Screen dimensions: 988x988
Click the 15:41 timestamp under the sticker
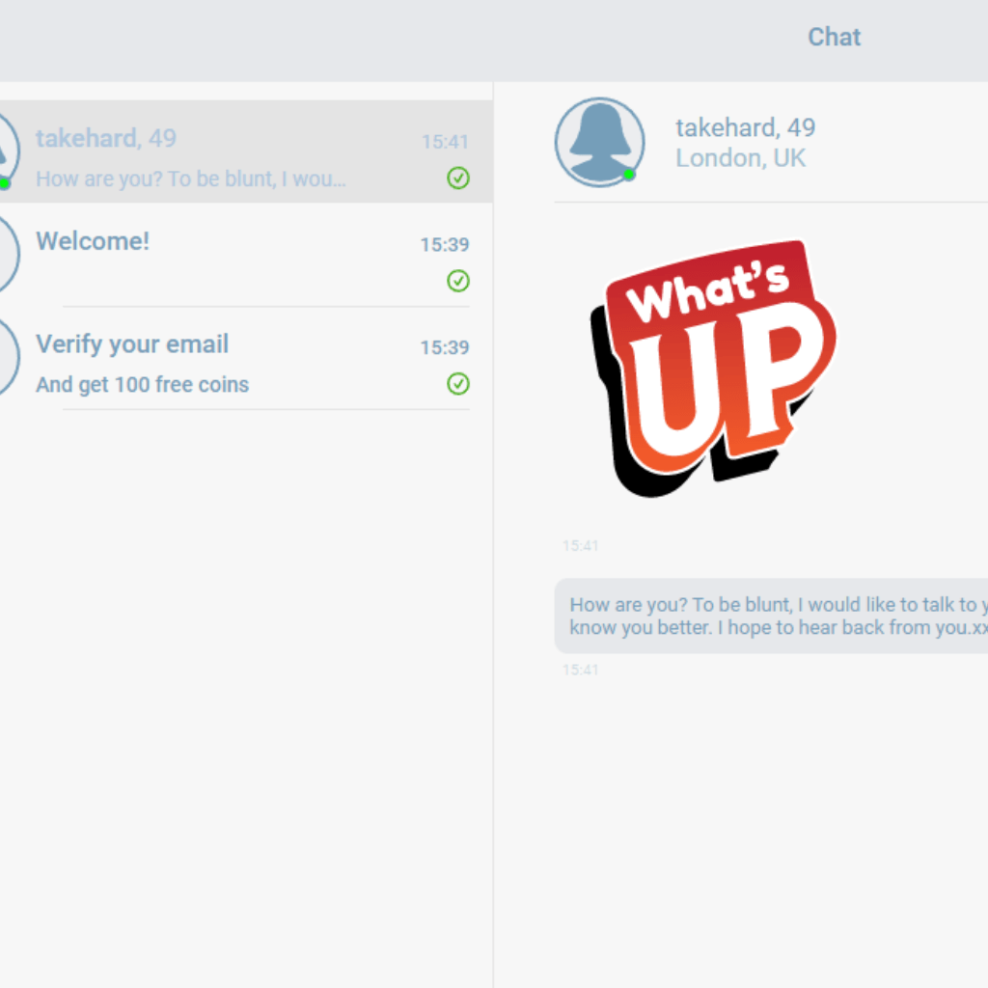coord(580,546)
